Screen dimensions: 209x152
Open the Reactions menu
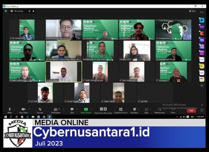pyautogui.click(x=134, y=110)
